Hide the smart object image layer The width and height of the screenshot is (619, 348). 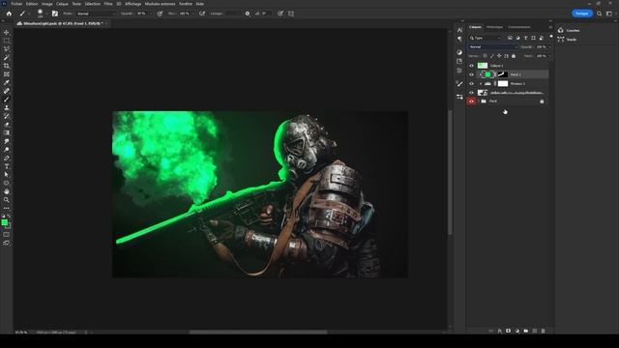[471, 93]
